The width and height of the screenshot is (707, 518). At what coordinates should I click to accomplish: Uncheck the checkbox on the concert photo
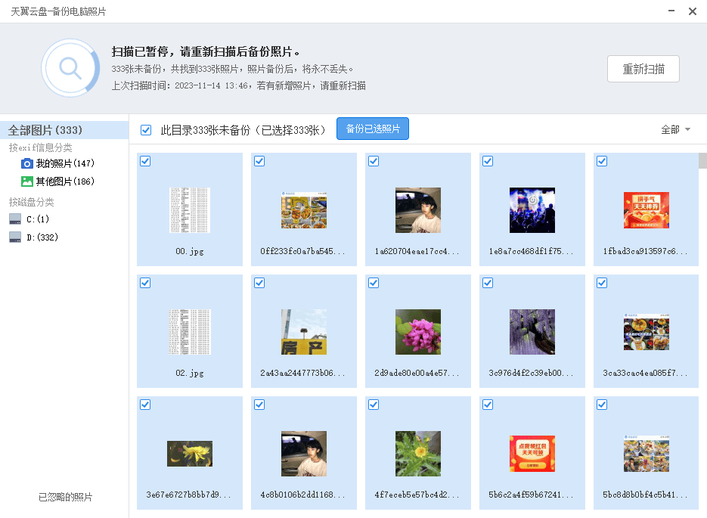[x=488, y=161]
